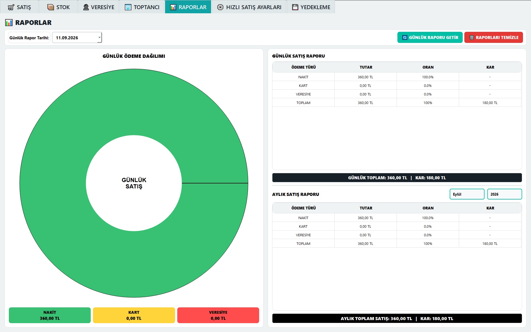Open the SATIŞ tab
This screenshot has width=531, height=332.
click(19, 7)
